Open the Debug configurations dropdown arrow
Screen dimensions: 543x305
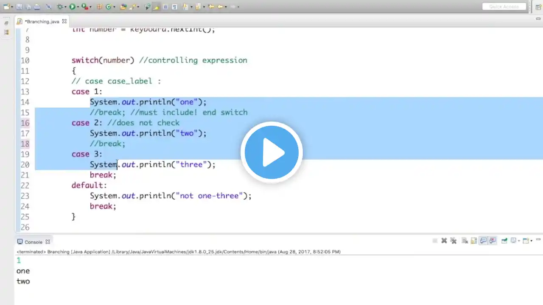(x=65, y=7)
